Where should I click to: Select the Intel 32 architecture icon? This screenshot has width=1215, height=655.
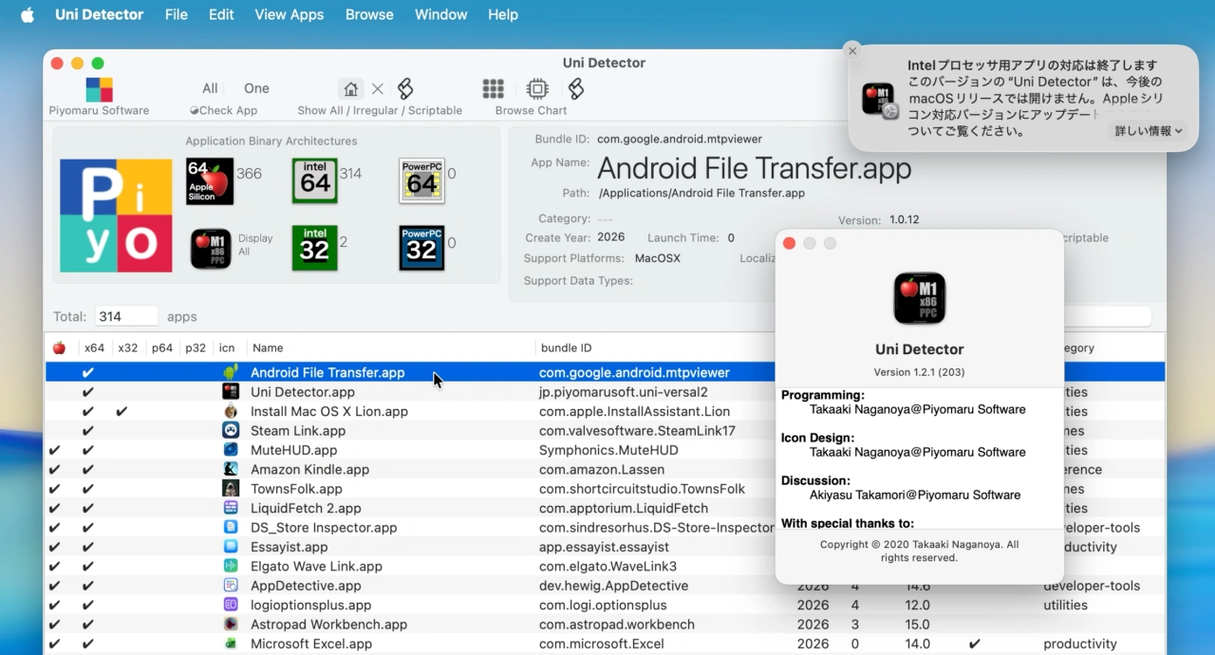(315, 248)
